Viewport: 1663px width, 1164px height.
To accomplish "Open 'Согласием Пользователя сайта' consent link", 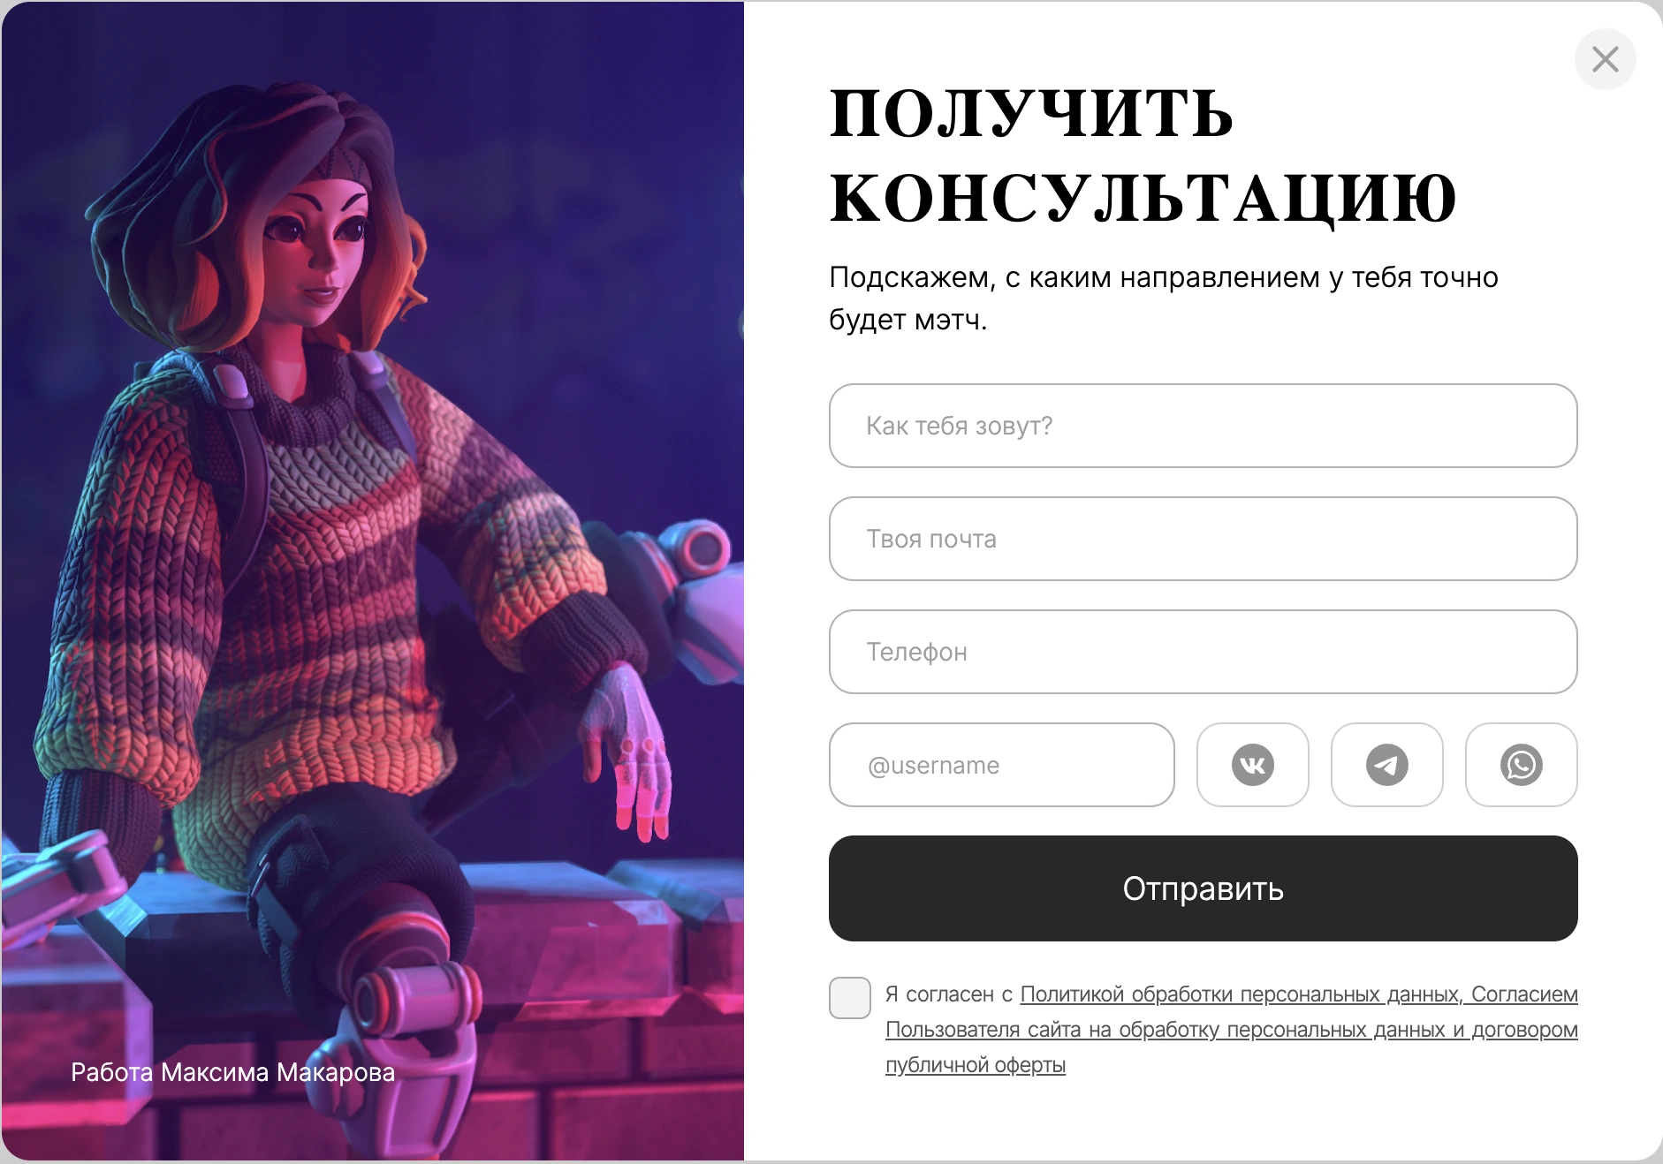I will click(1232, 1012).
